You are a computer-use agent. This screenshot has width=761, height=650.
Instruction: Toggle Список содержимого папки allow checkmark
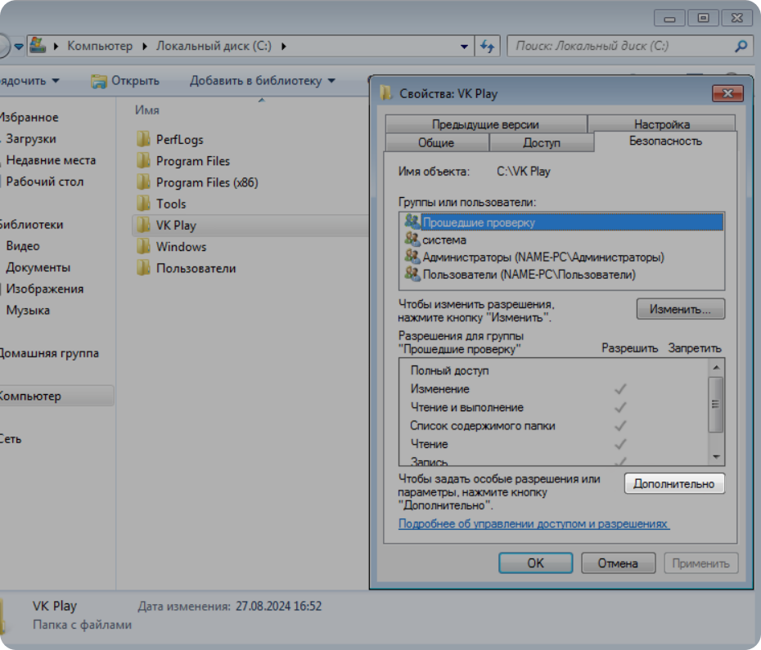(620, 426)
